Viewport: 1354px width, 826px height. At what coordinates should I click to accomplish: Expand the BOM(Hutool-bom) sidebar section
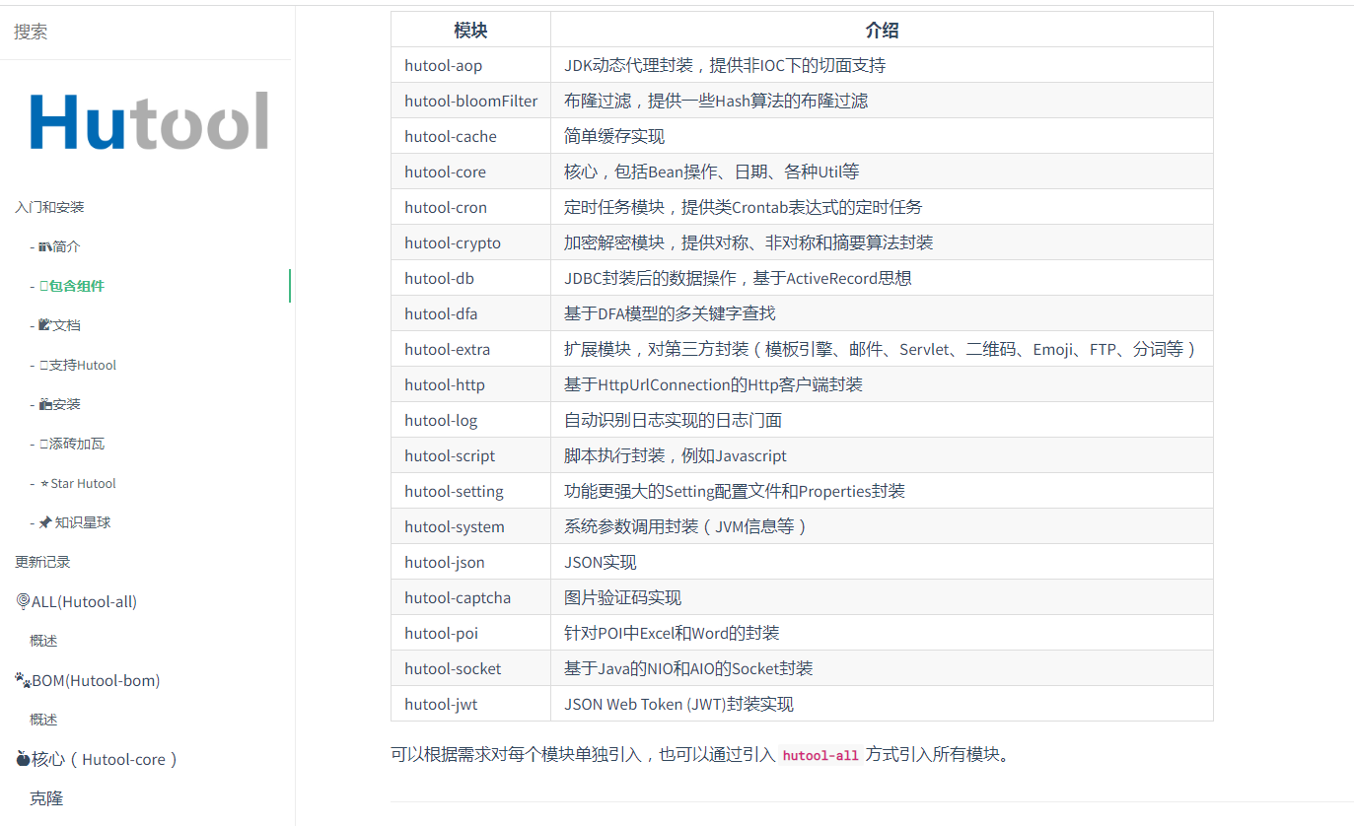[x=87, y=680]
